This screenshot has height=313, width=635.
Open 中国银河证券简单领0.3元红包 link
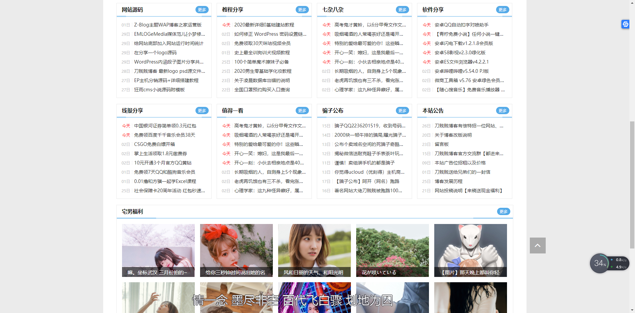point(165,126)
